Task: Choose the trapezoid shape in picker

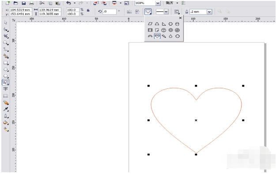Action: pyautogui.click(x=157, y=24)
